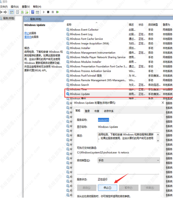Click the 停止(T) button
173x200 pixels.
click(107, 188)
